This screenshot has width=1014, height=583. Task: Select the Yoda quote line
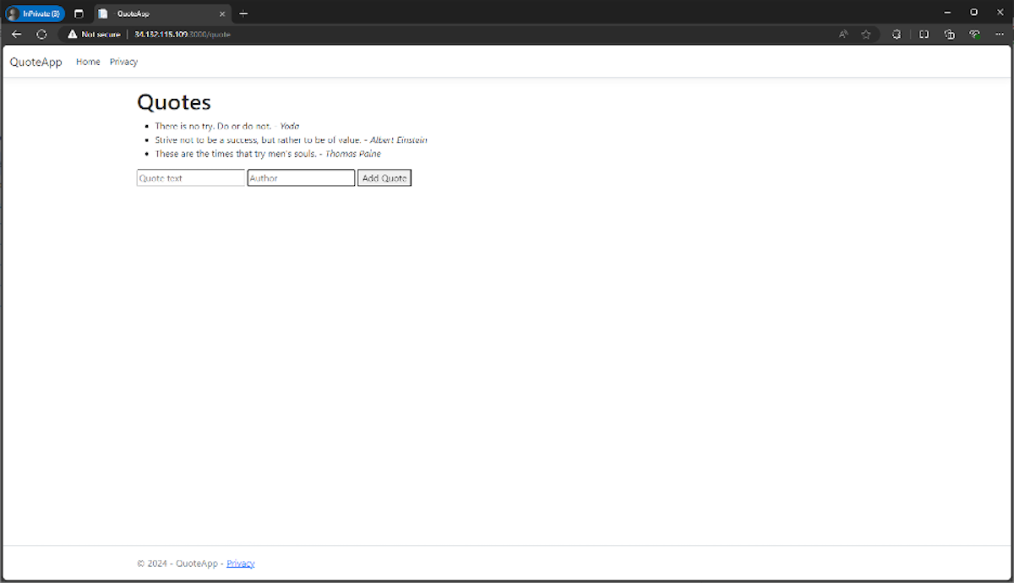coord(226,126)
